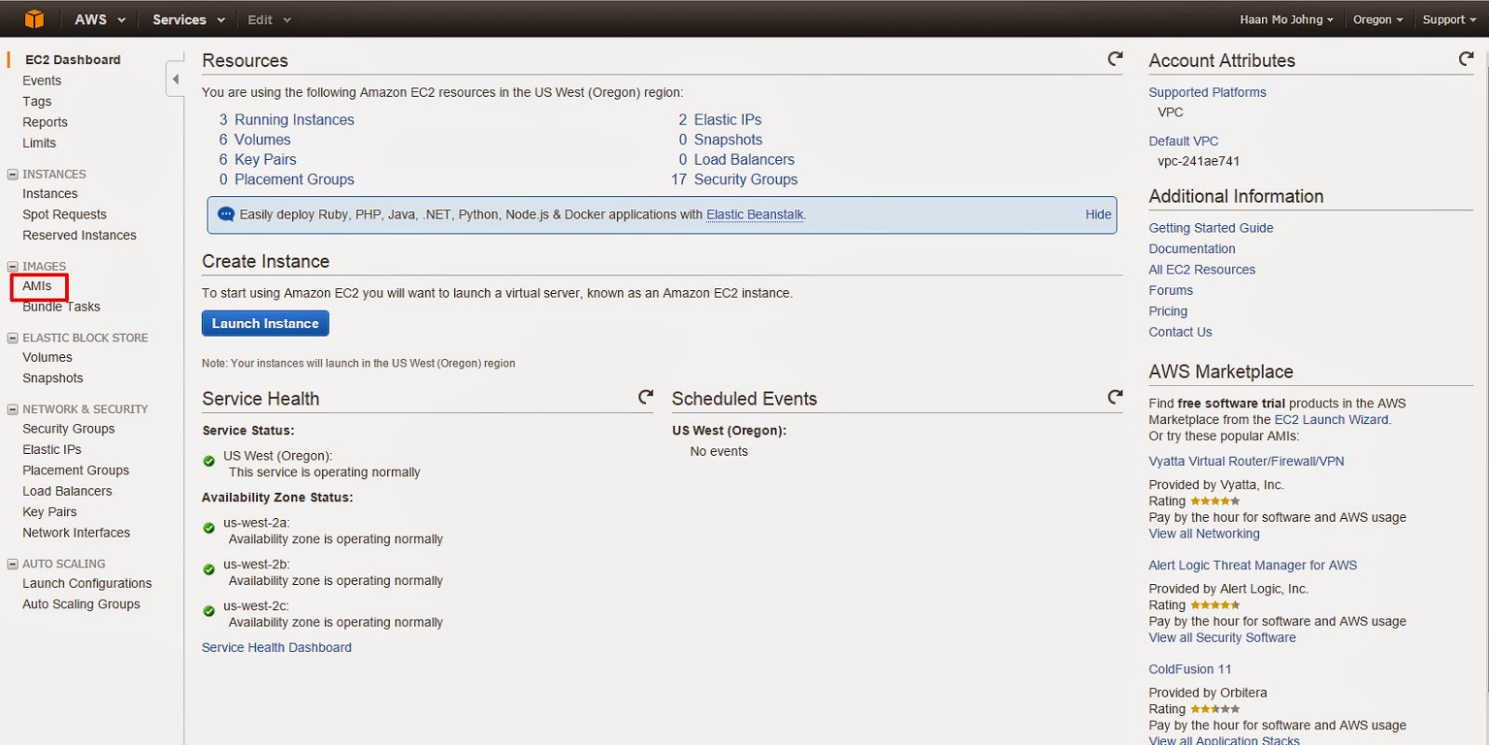Open Limits in the sidebar
The width and height of the screenshot is (1489, 745).
pyautogui.click(x=39, y=143)
